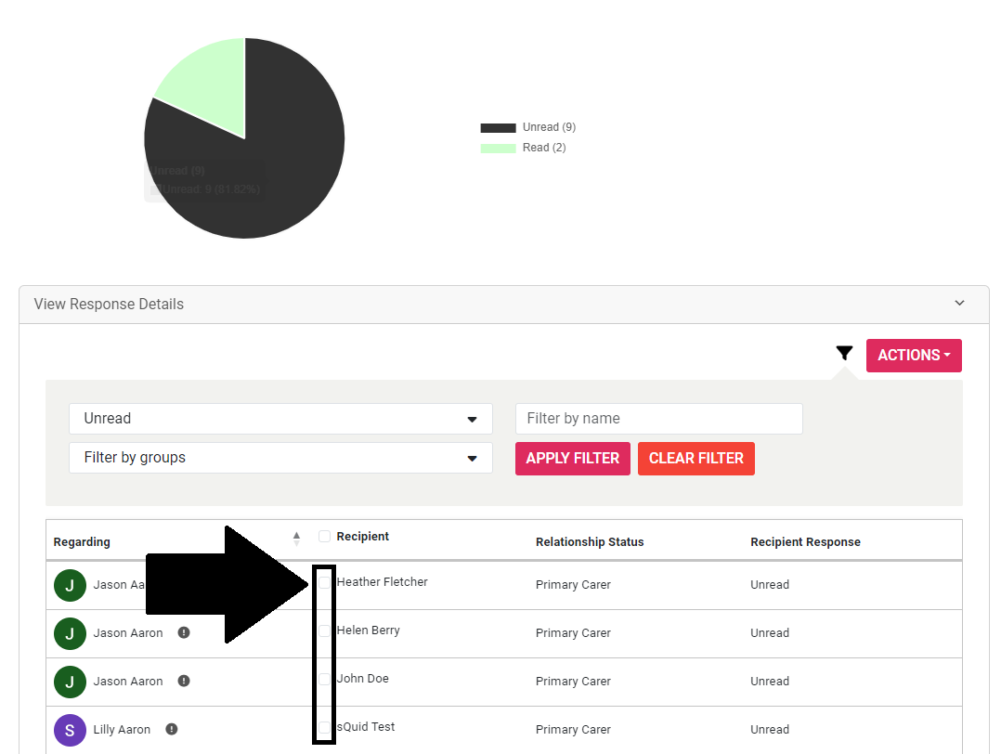The height and width of the screenshot is (754, 1001).
Task: Collapse the View Response Details panel
Action: tap(959, 304)
